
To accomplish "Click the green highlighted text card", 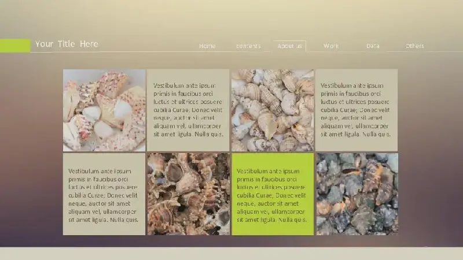I will [273, 194].
